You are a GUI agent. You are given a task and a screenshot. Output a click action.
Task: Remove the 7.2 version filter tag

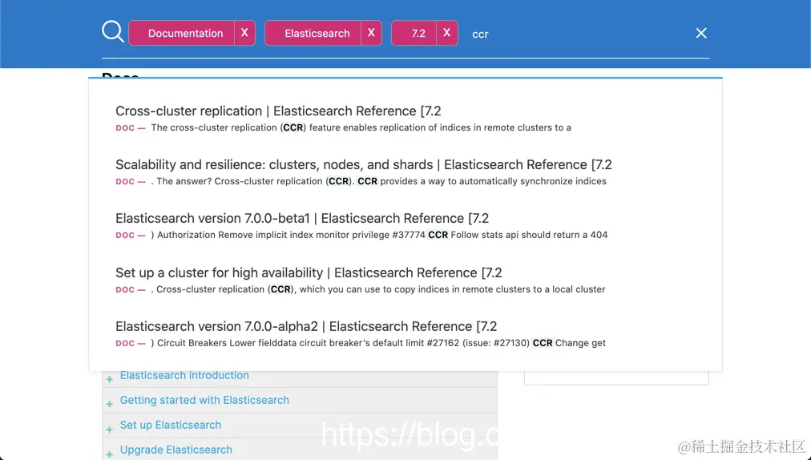(447, 33)
